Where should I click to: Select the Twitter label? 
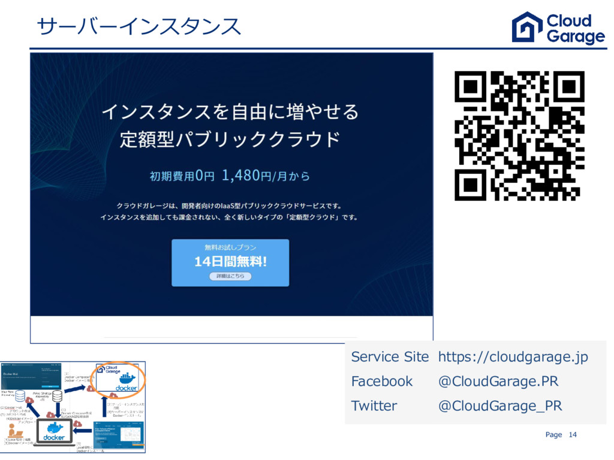[x=374, y=405]
